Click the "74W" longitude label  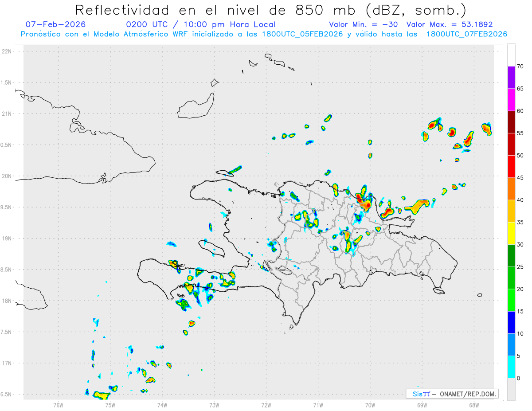click(x=162, y=404)
